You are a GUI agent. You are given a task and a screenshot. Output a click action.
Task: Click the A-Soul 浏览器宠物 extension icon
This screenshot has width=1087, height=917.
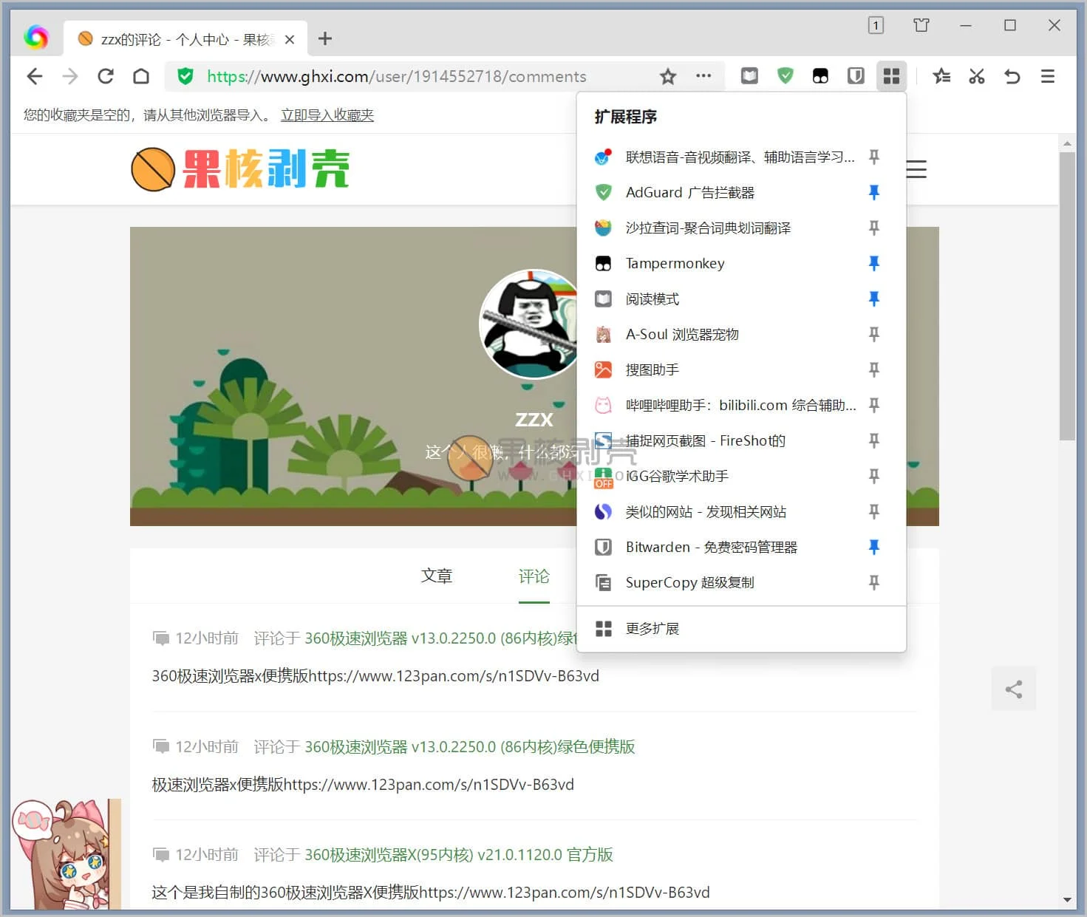(x=604, y=335)
